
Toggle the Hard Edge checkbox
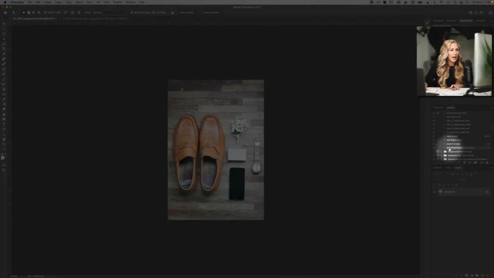(x=153, y=13)
